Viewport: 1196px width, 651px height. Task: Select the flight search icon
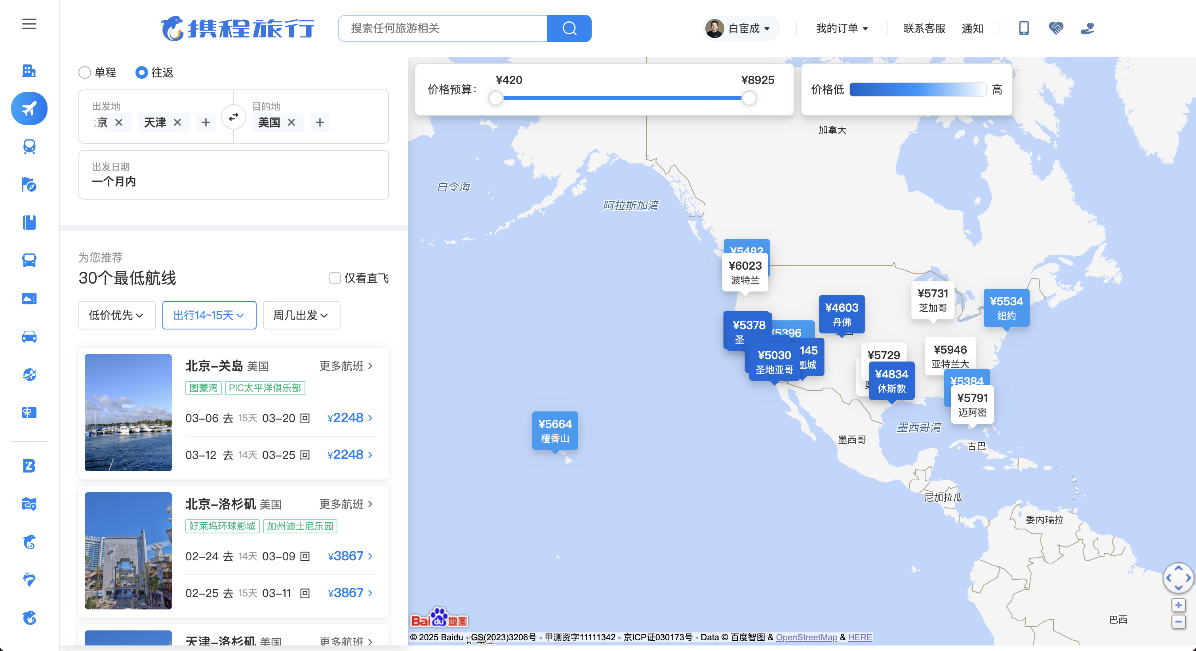click(x=29, y=108)
